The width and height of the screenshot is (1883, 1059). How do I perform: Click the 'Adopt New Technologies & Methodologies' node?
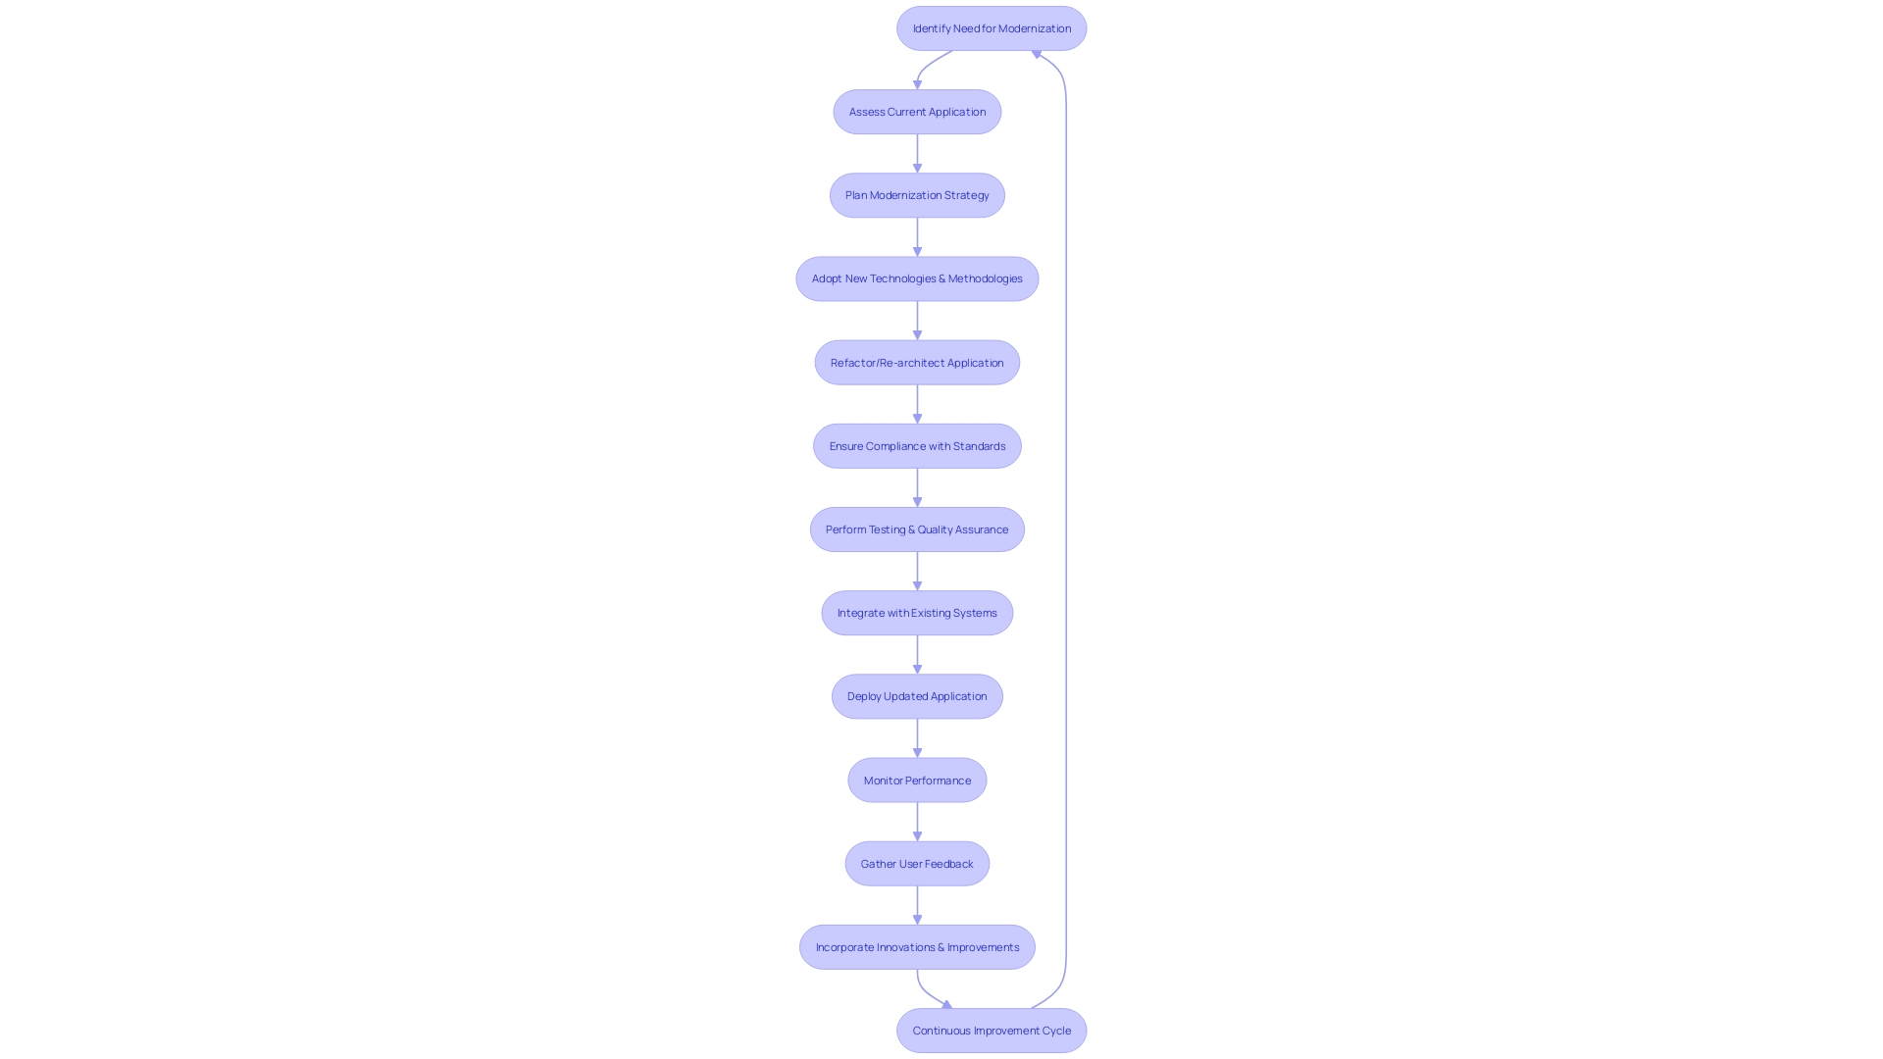[x=917, y=278]
